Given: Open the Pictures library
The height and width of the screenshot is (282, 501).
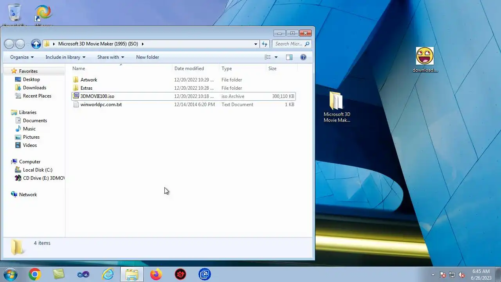Looking at the screenshot, I should pyautogui.click(x=31, y=137).
